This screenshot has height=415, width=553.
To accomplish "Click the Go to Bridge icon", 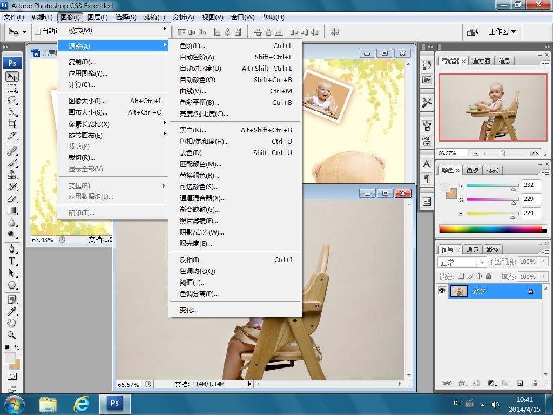I will coord(473,32).
